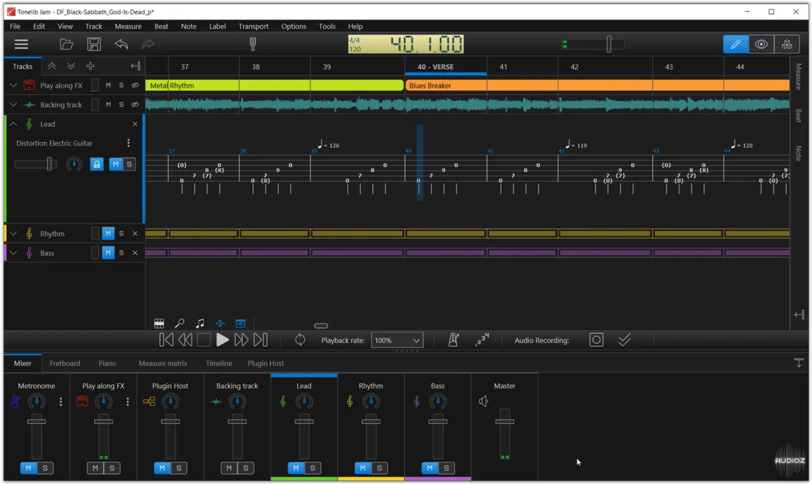The width and height of the screenshot is (812, 484).
Task: Solo the Backing track in track list
Action: point(121,104)
